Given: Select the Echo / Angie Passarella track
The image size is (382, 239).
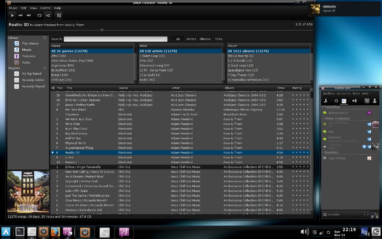Looking at the screenshot, I should 180,167.
